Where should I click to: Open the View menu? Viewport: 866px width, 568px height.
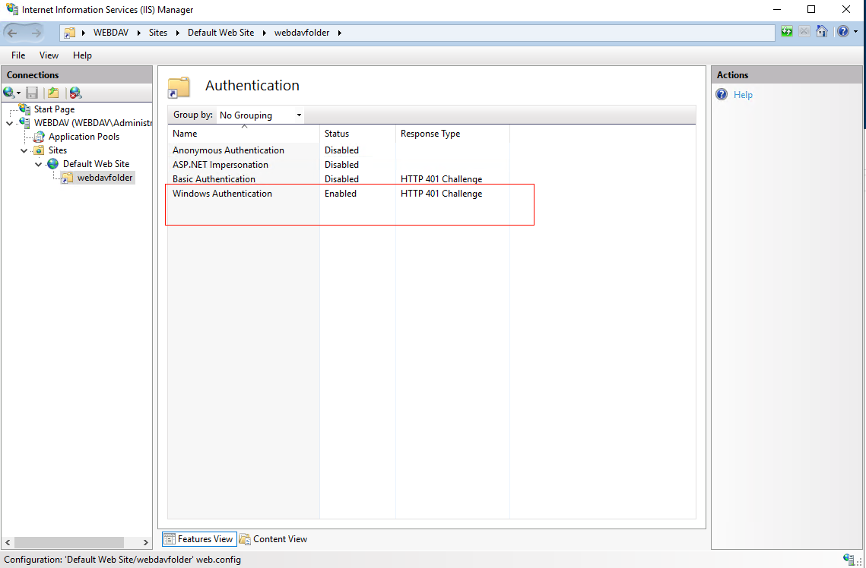pyautogui.click(x=49, y=55)
